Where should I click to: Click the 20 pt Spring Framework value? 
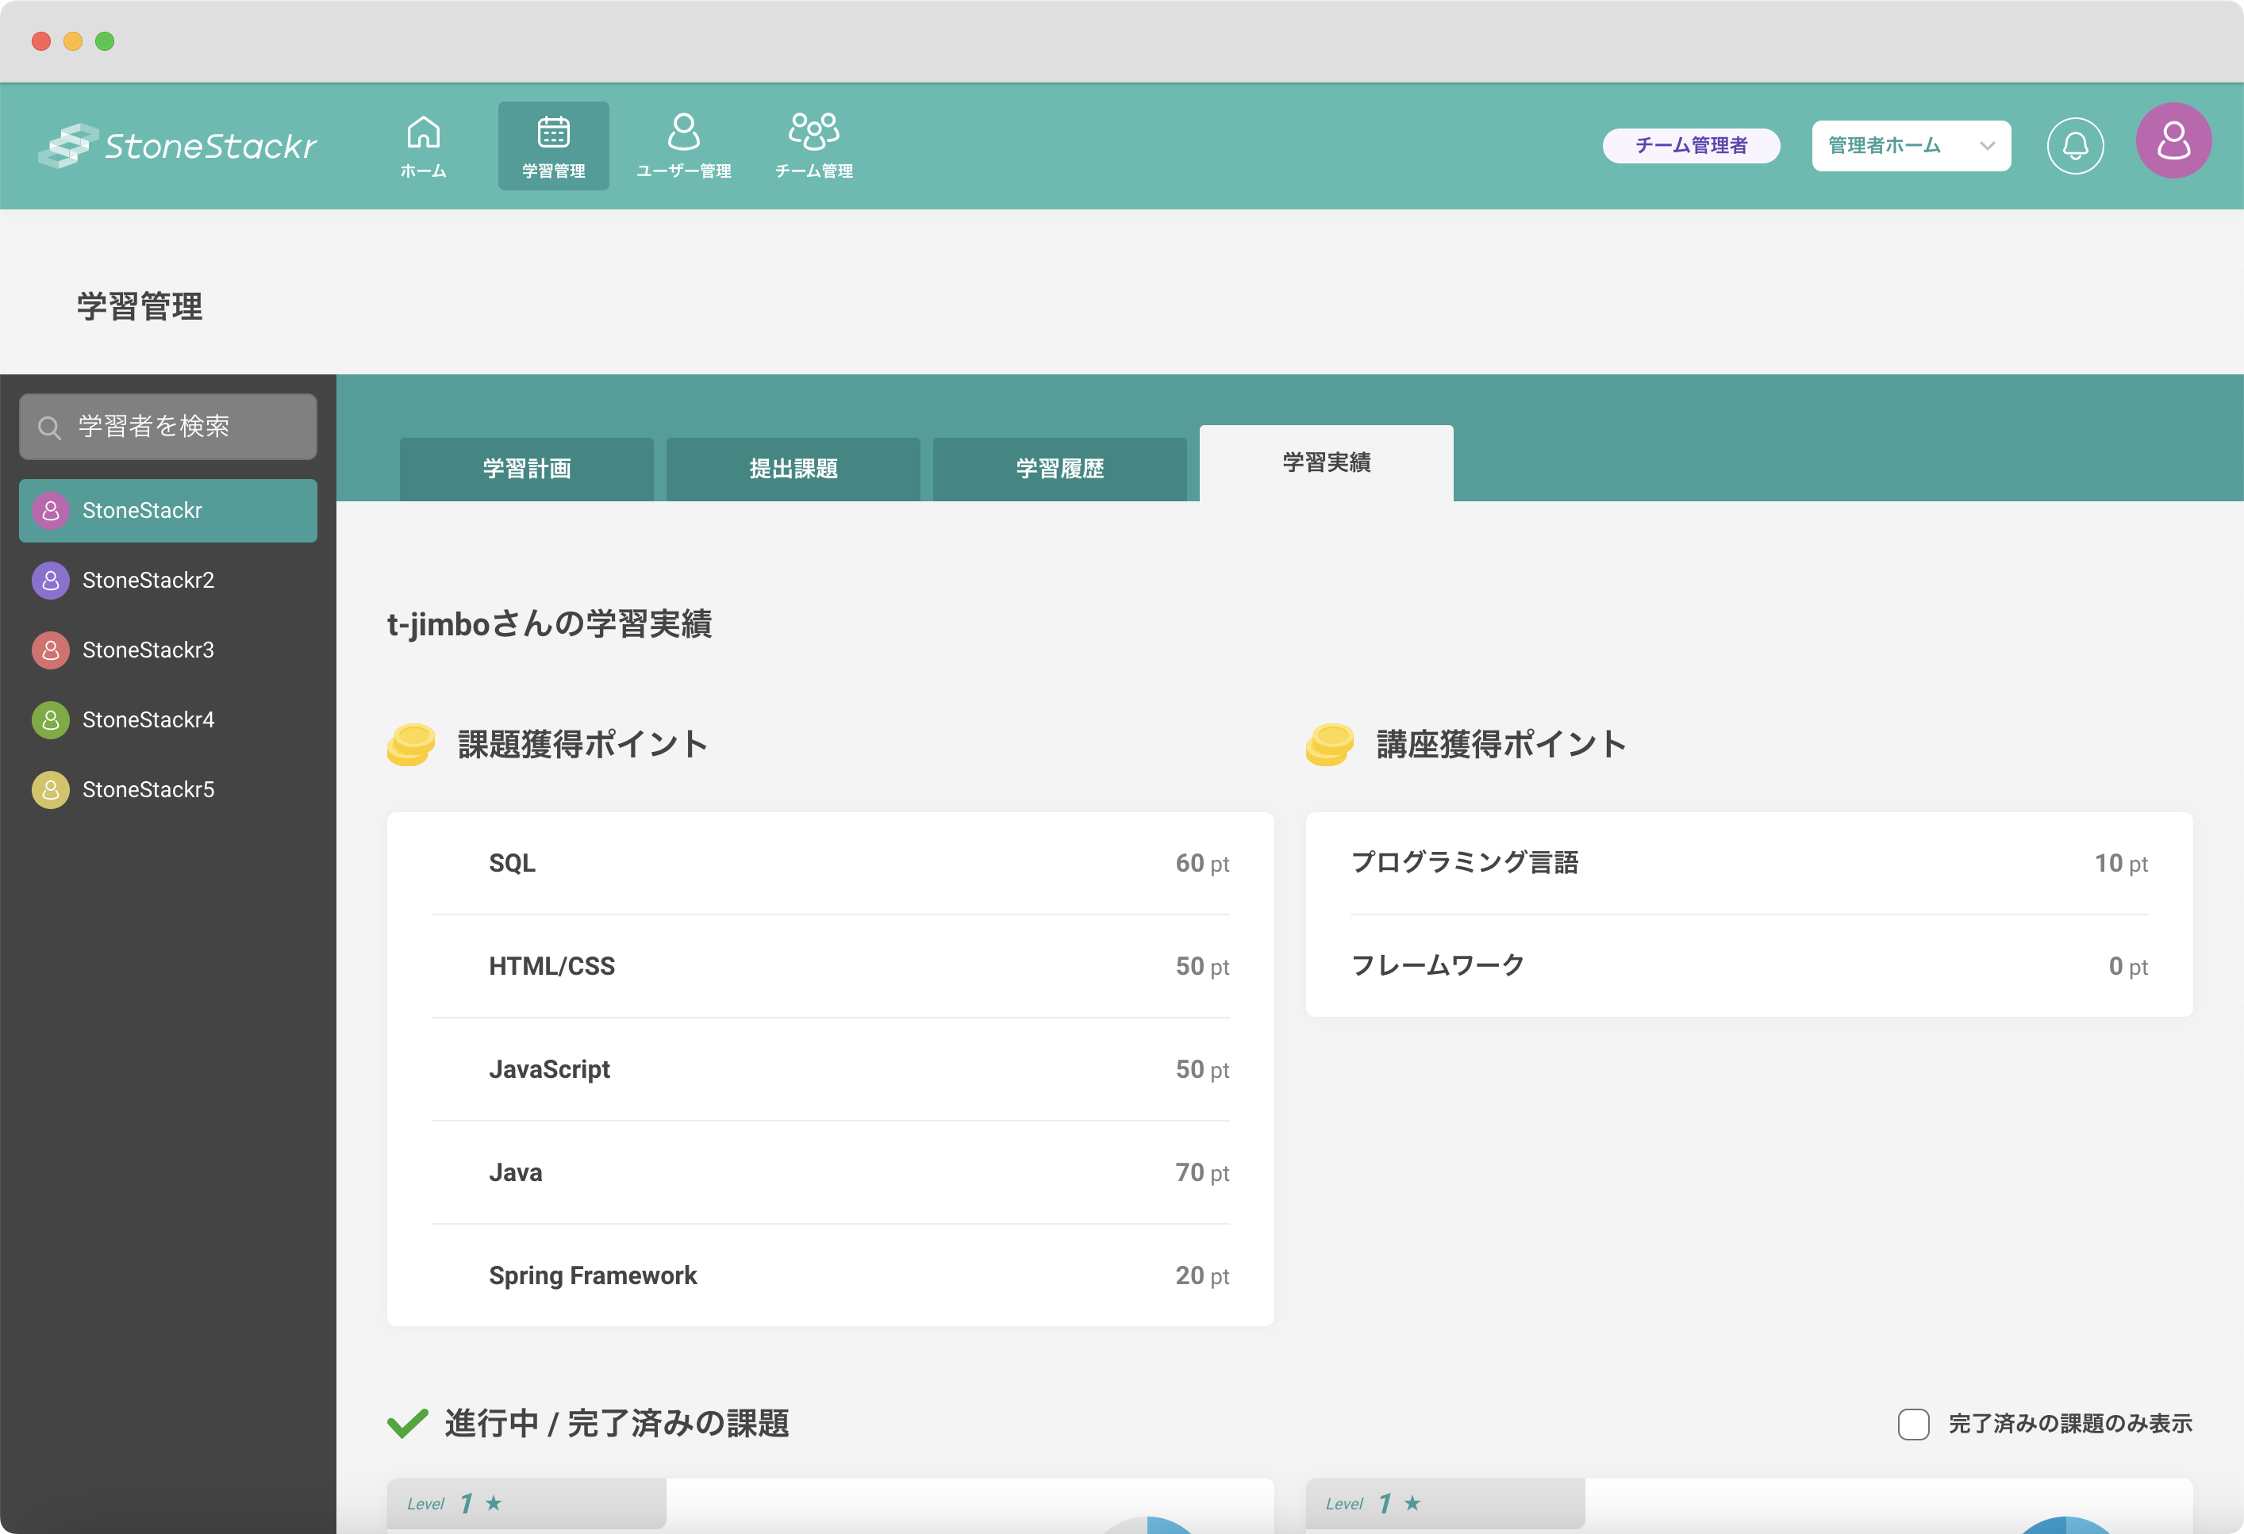1201,1276
